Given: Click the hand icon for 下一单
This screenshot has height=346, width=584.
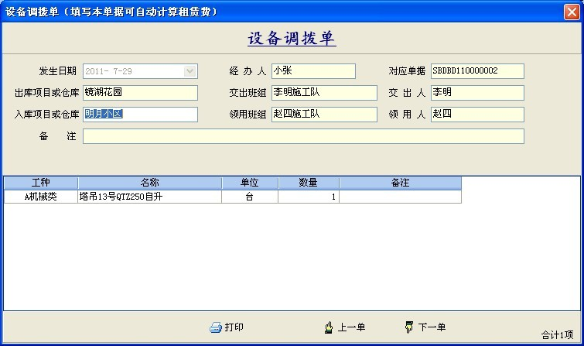Looking at the screenshot, I should [409, 327].
